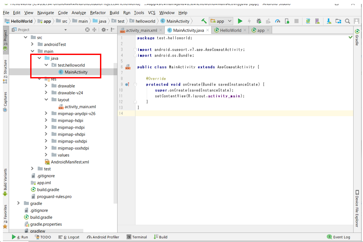Click Collapse All icon in Project panel

click(94, 30)
